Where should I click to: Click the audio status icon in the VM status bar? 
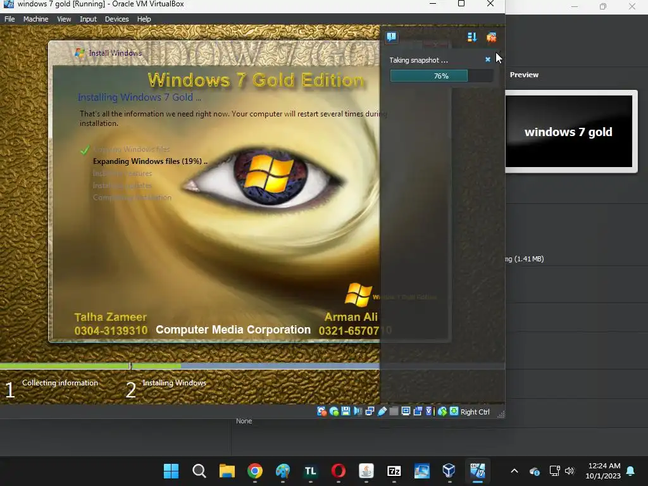[x=358, y=411]
